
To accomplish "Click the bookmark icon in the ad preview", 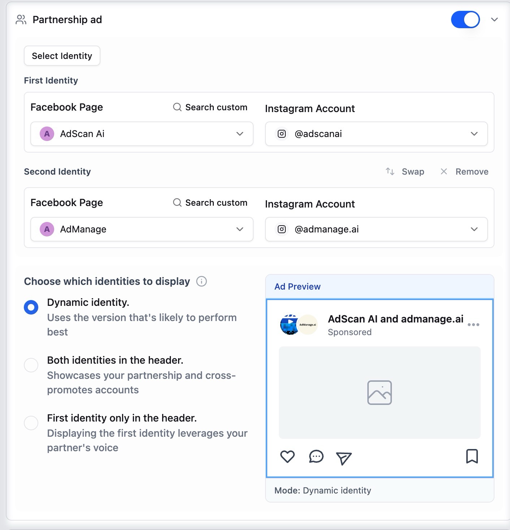I will pos(472,457).
